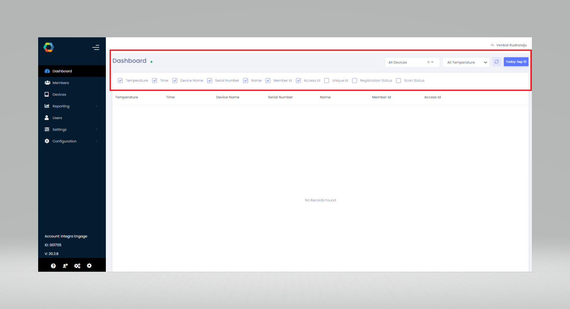Open the All Temperature dropdown
This screenshot has width=570, height=309.
tap(466, 62)
